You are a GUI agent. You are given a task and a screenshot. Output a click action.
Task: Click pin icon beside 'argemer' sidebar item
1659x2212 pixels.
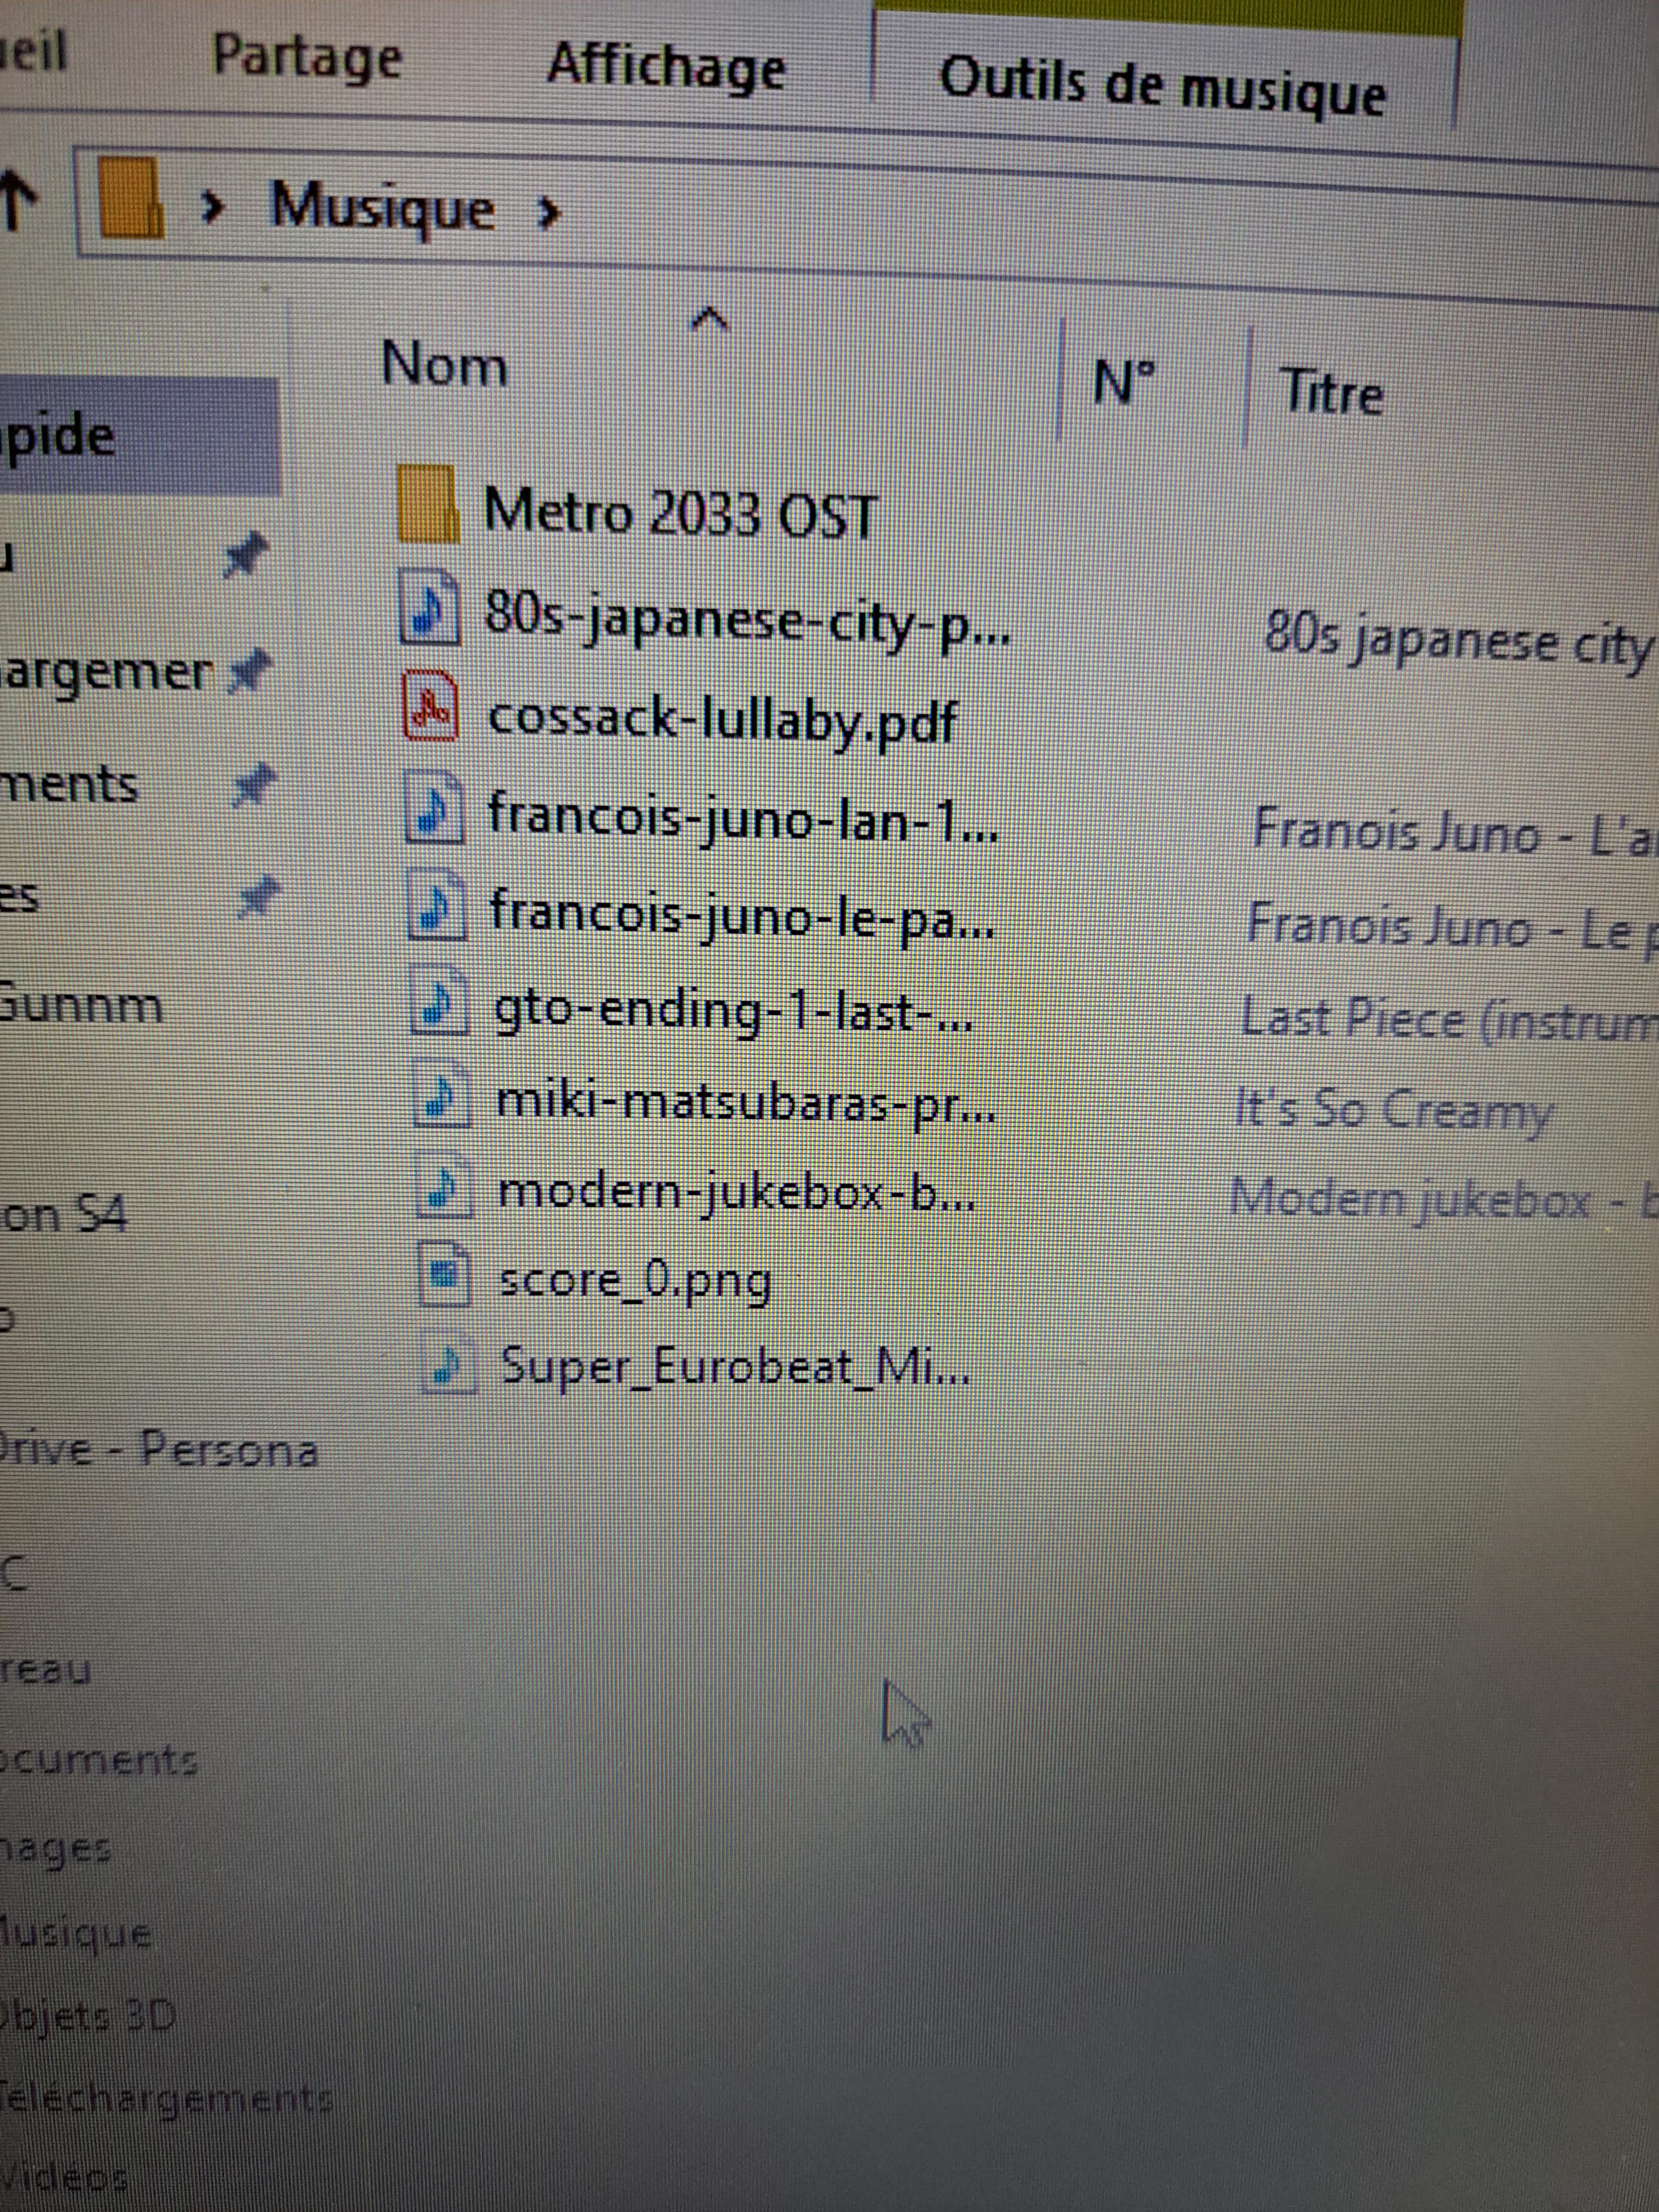pos(249,671)
